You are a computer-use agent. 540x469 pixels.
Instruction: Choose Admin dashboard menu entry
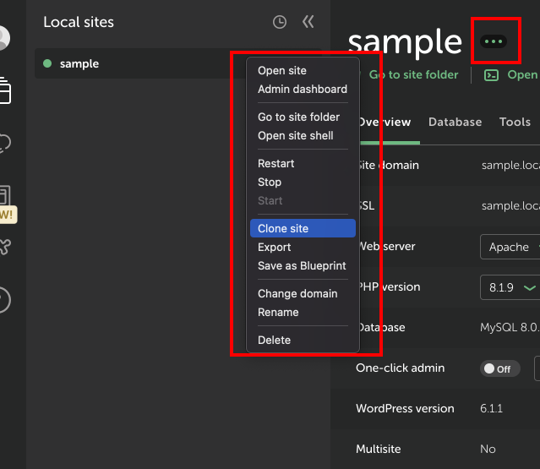pyautogui.click(x=303, y=90)
